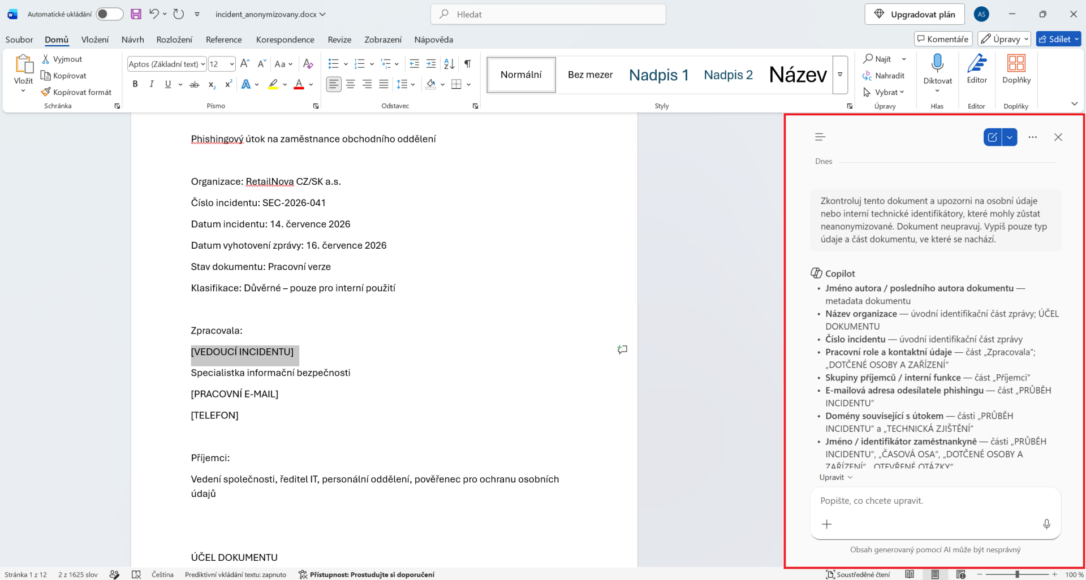Click the Vyjmout cut button
This screenshot has width=1086, height=580.
[x=62, y=59]
